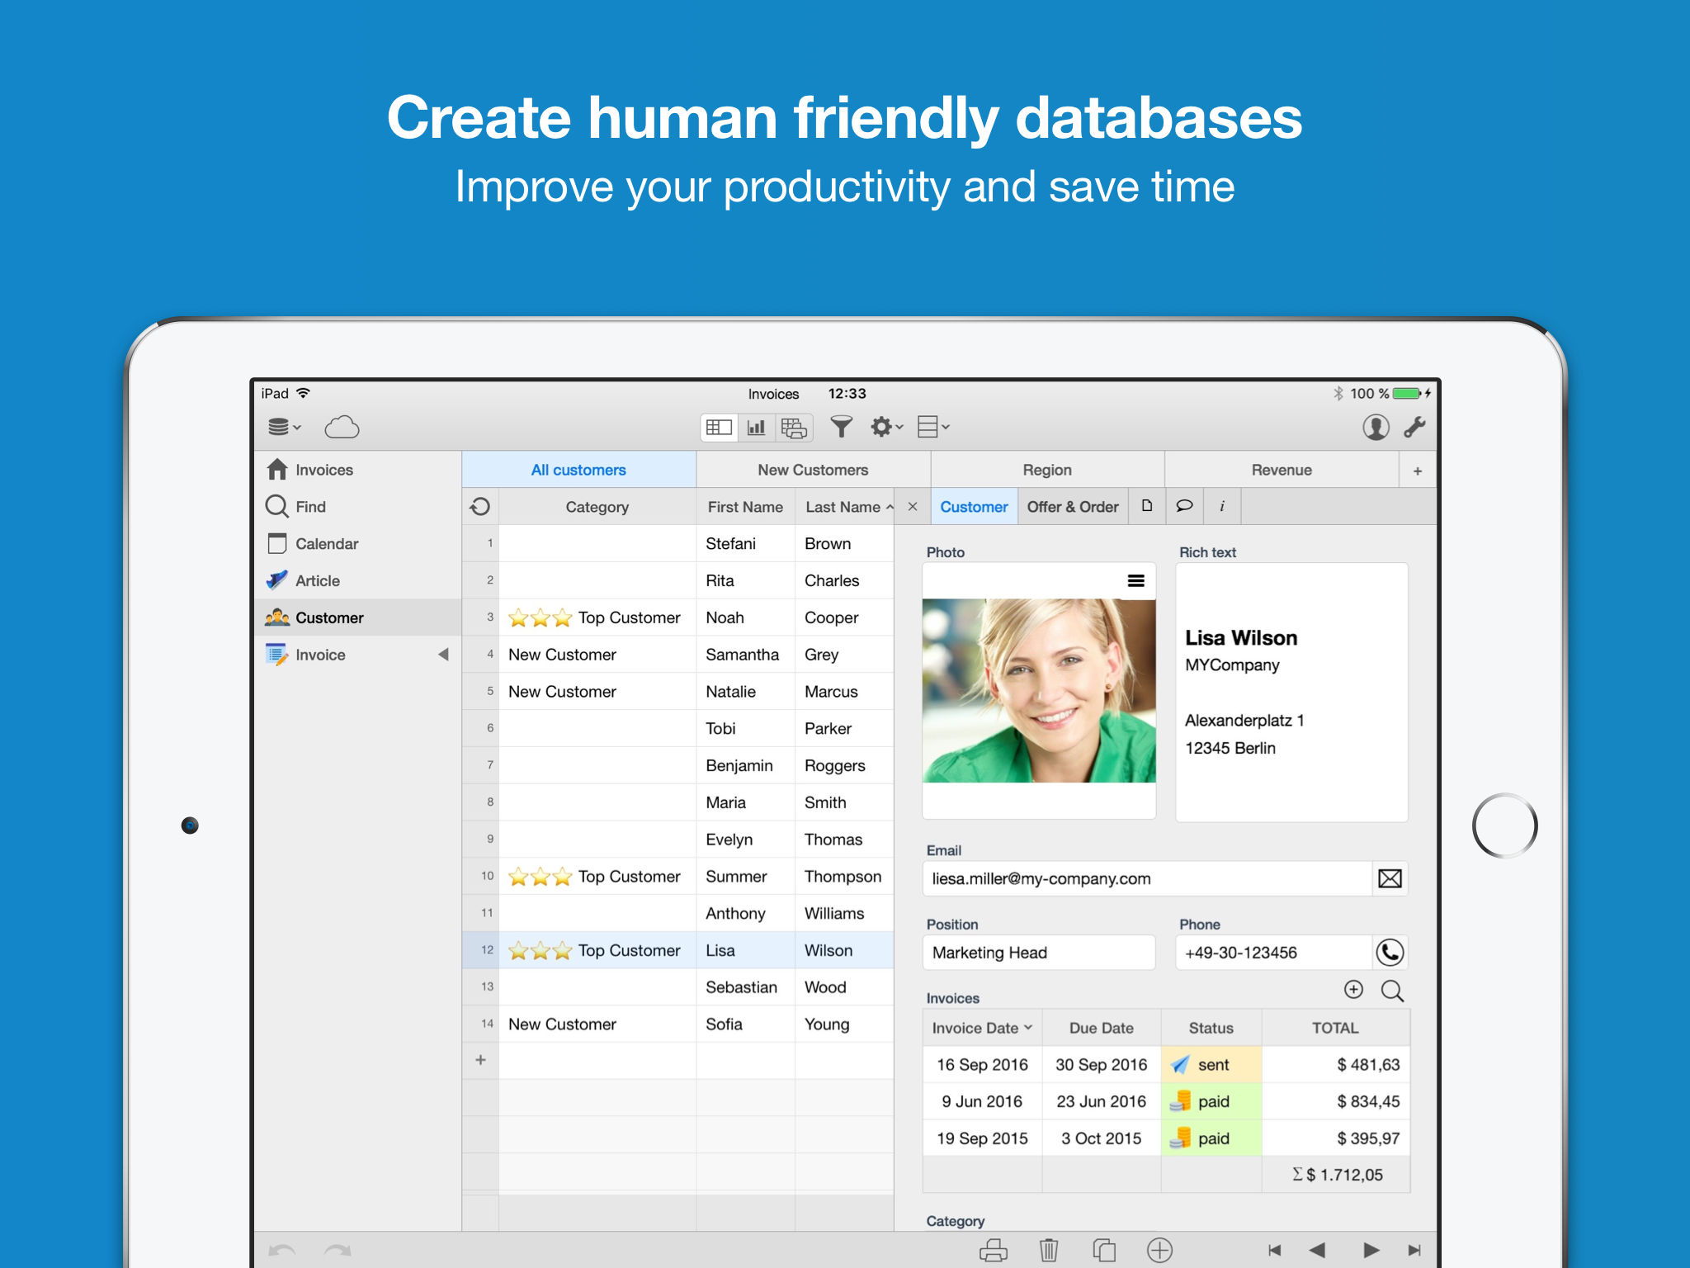Close the Last Name sort via the × button
This screenshot has height=1268, width=1690.
click(912, 506)
